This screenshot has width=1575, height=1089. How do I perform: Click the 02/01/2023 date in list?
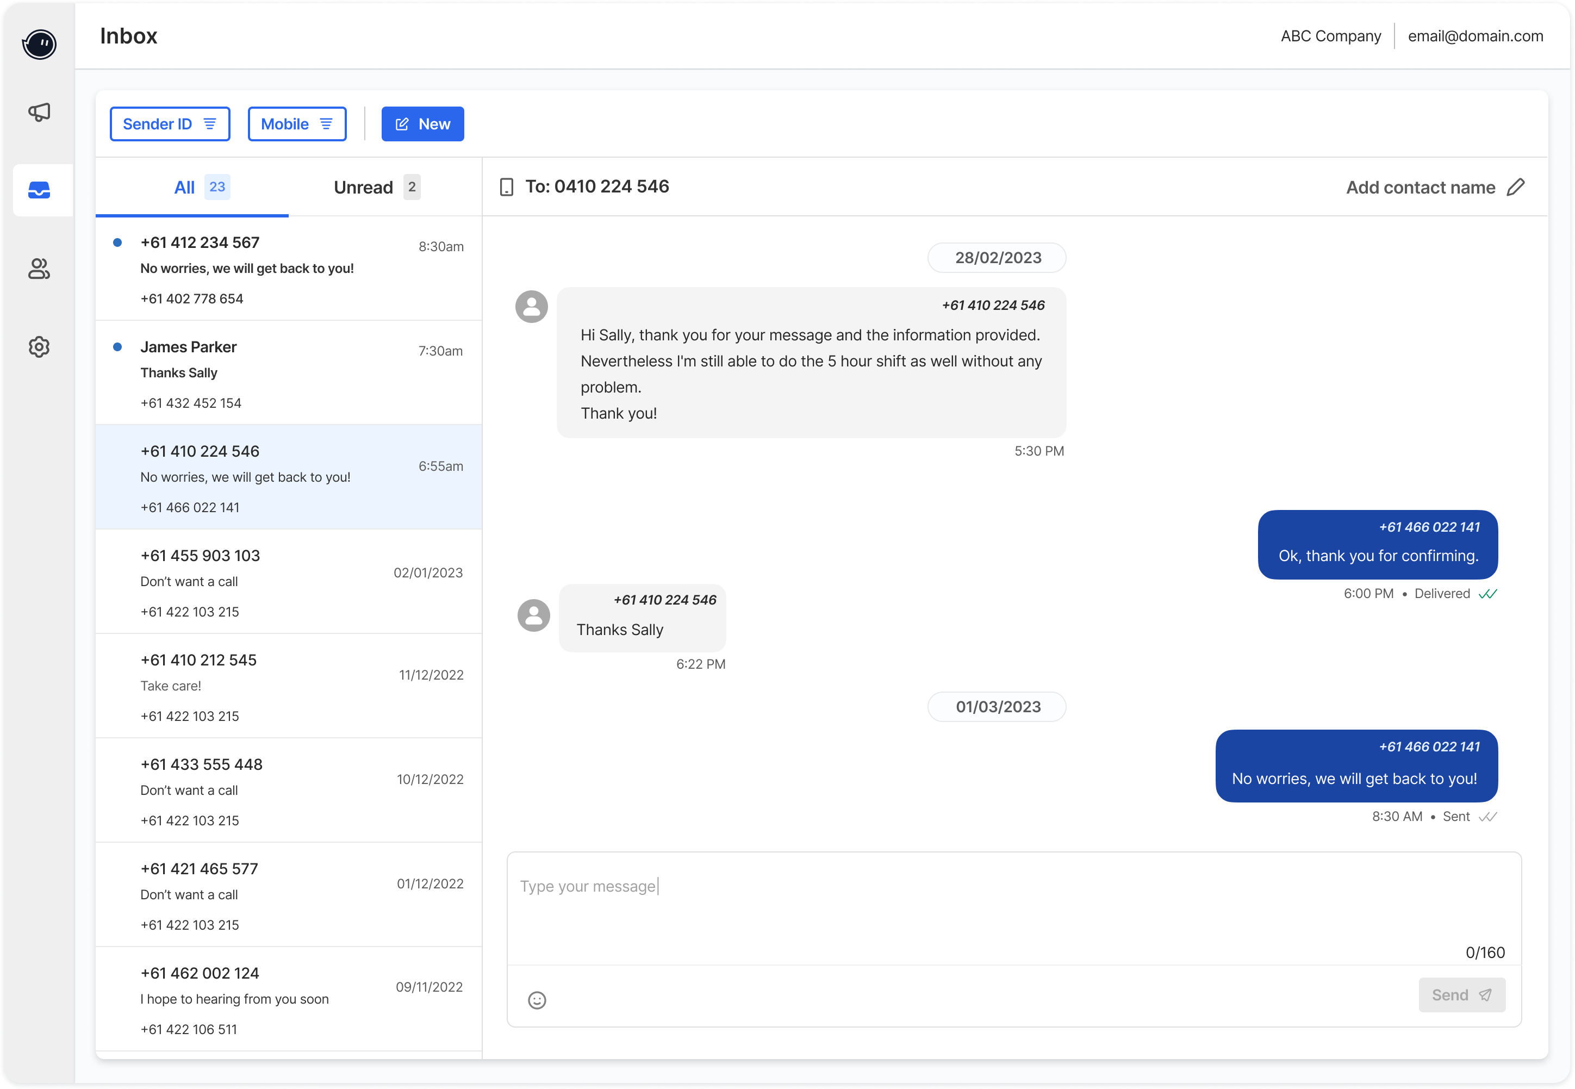coord(428,573)
